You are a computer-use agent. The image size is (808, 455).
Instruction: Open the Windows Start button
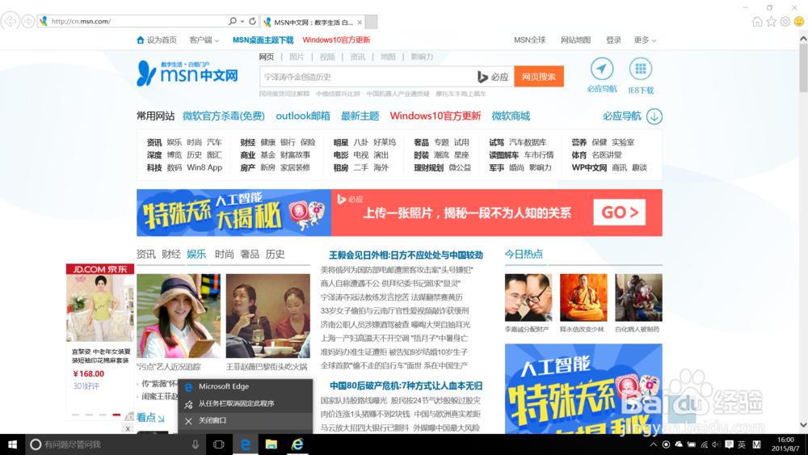12,444
